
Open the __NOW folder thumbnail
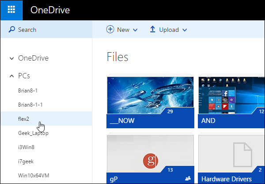(150, 95)
